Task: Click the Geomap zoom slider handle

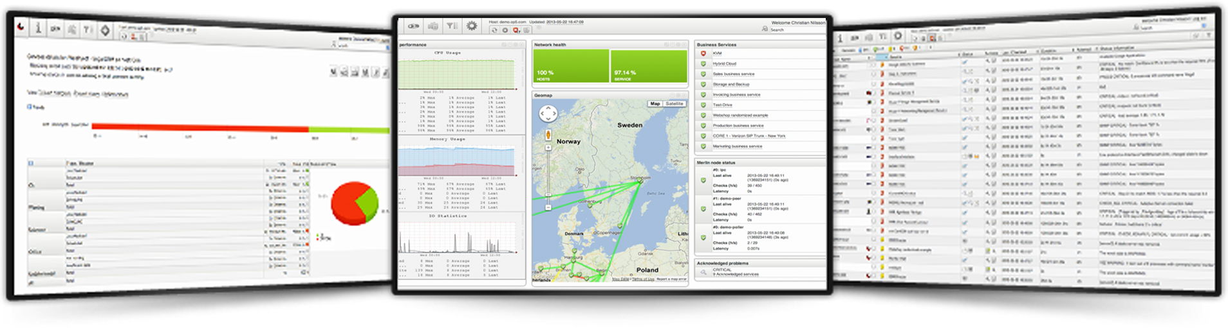Action: [x=548, y=194]
